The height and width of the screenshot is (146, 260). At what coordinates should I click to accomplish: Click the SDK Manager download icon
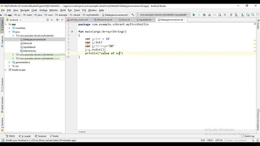point(243,15)
